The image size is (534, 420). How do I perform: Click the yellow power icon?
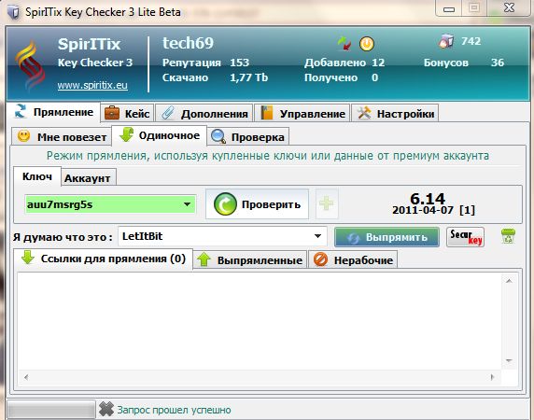click(x=367, y=44)
